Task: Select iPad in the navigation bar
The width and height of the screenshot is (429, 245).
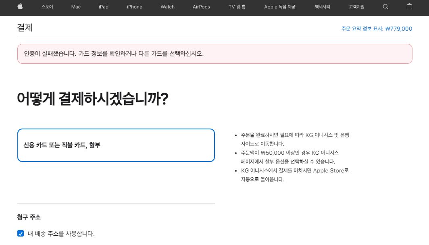Action: tap(103, 7)
